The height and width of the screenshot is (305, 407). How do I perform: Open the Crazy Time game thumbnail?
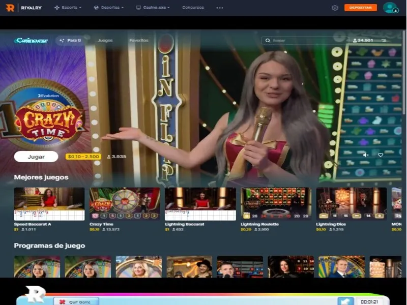[125, 204]
